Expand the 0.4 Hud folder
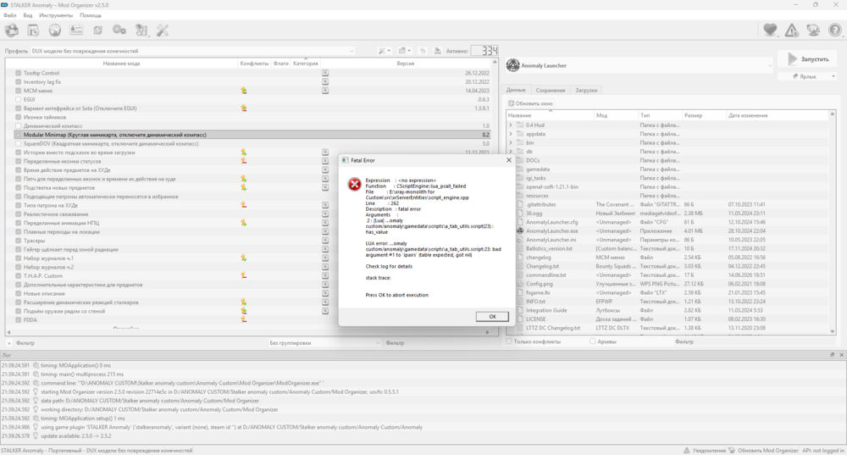This screenshot has width=847, height=455. [511, 125]
